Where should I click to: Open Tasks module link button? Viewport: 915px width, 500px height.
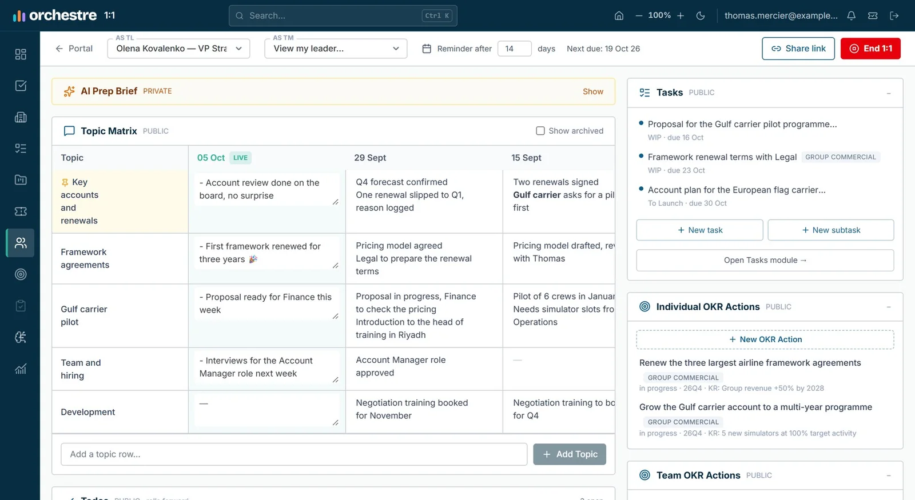(765, 260)
